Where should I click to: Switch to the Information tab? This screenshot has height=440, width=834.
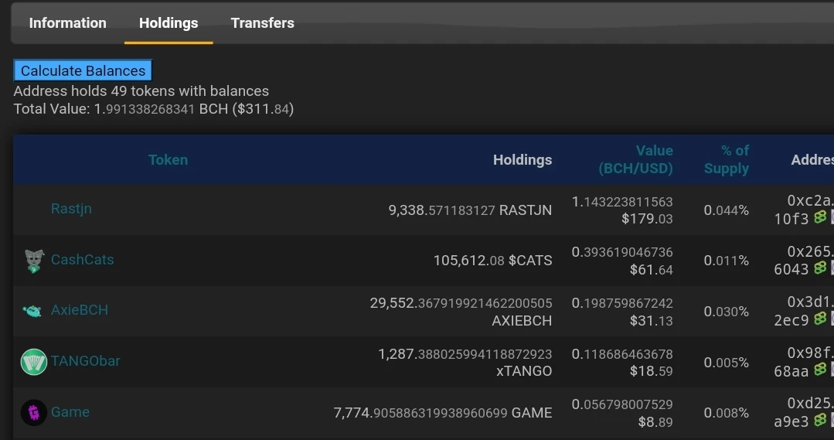[67, 23]
